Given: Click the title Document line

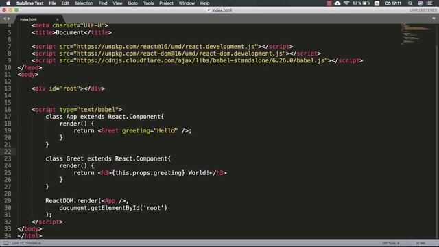Looking at the screenshot, I should [71, 32].
